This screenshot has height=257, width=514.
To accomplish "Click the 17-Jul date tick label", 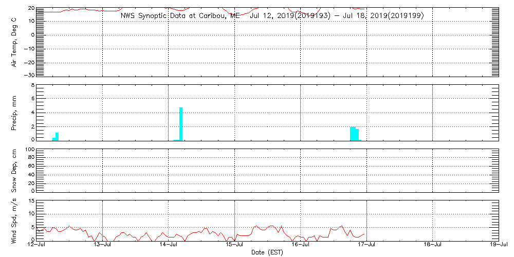I will pos(366,245).
